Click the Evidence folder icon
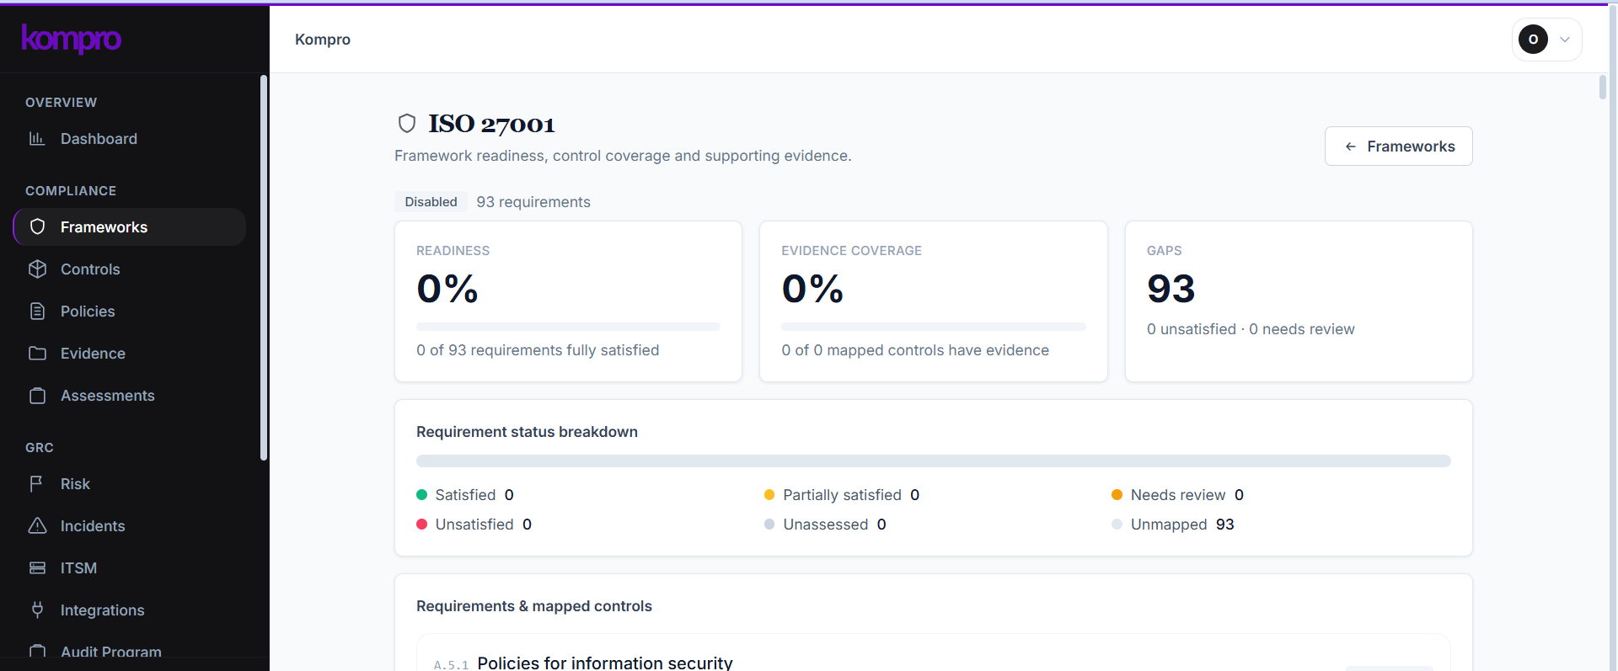 pos(37,354)
